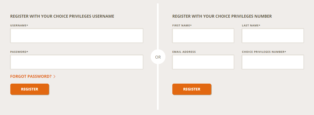Focus the Password input field
The width and height of the screenshot is (314, 115).
77,62
